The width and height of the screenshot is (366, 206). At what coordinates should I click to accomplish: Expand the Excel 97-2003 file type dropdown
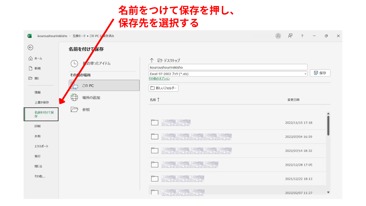pyautogui.click(x=305, y=74)
